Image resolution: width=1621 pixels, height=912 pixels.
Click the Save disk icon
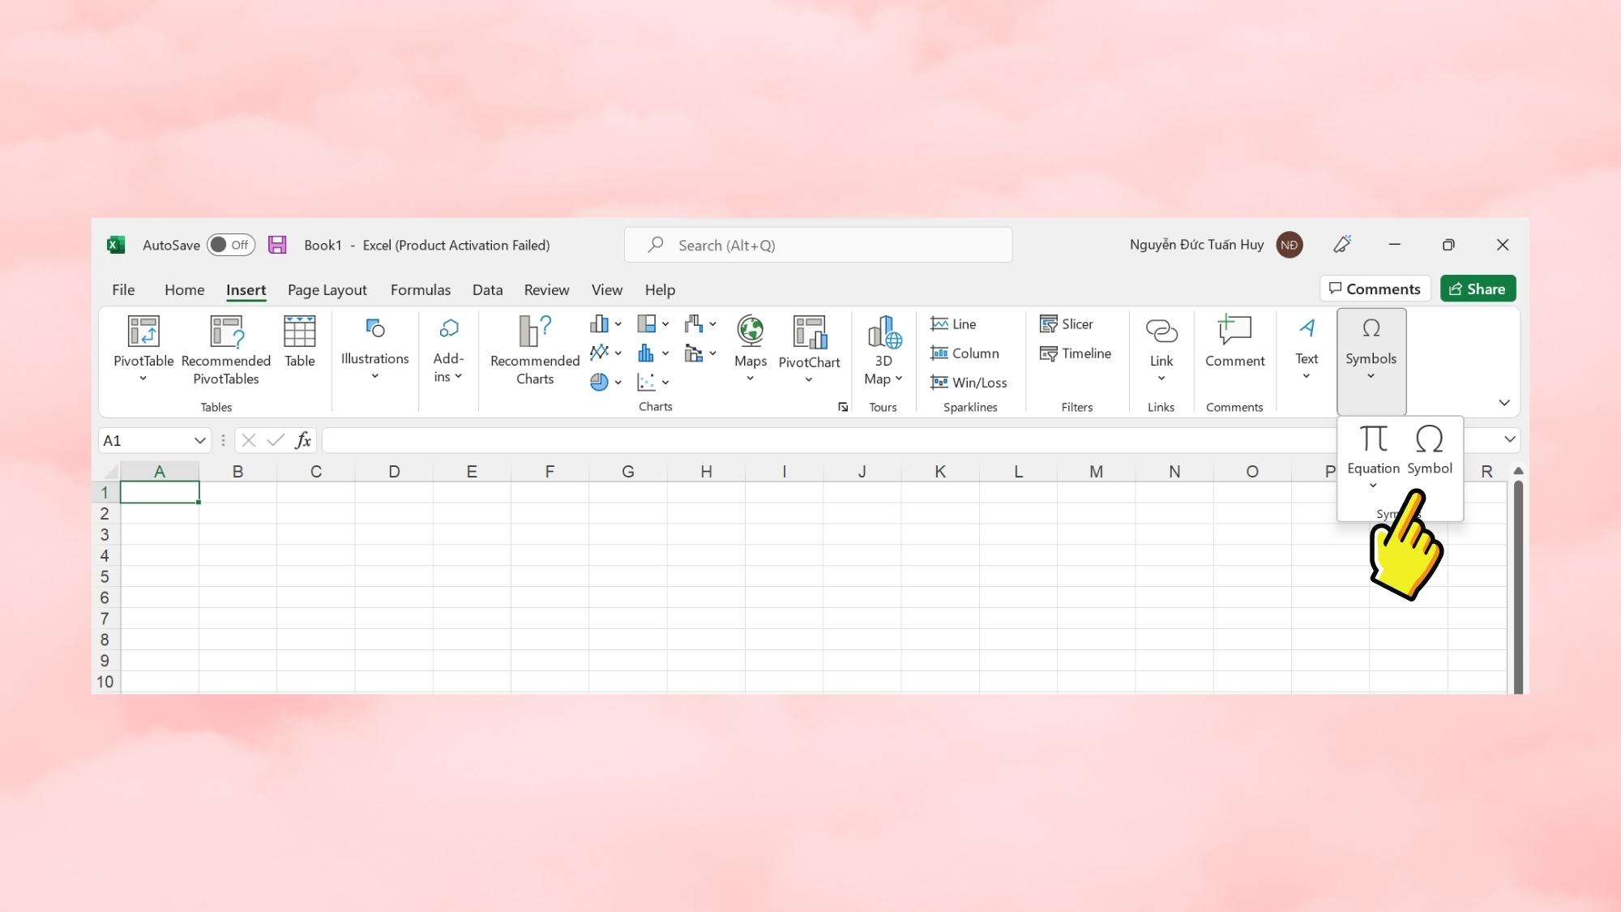click(x=277, y=245)
